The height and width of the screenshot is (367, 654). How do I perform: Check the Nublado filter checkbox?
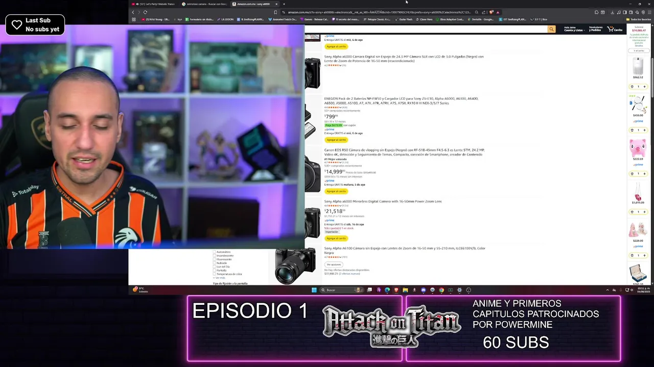[214, 263]
